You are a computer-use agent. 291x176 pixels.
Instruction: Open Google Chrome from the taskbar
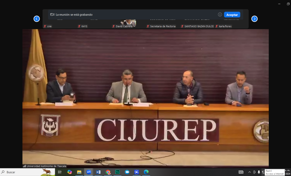tap(108, 172)
